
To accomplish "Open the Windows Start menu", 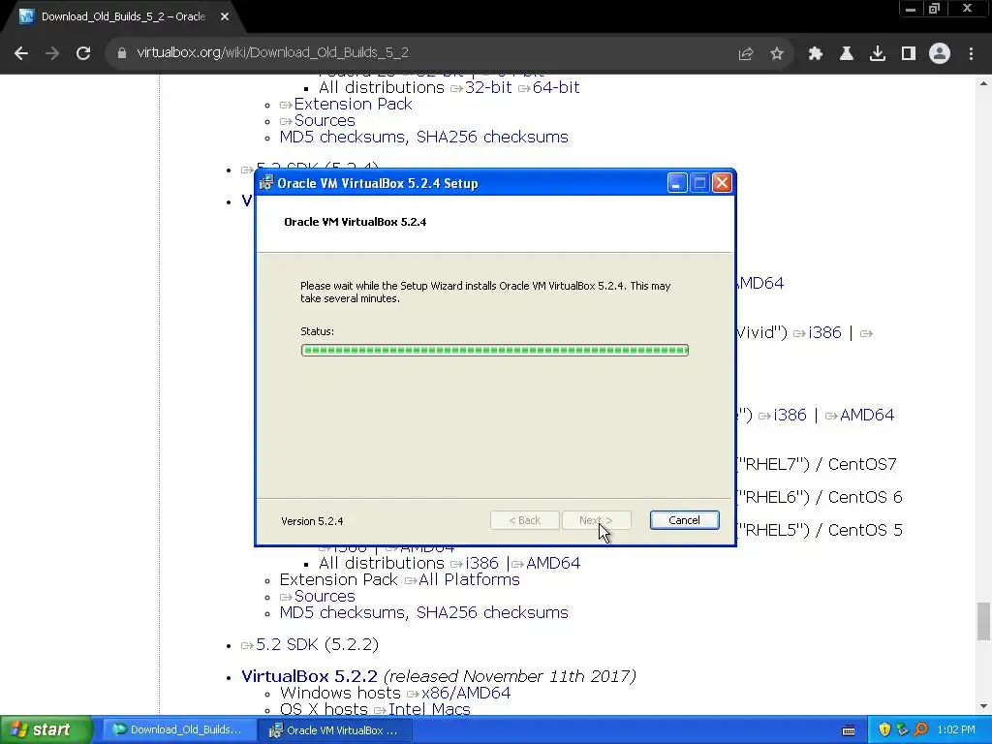I will tap(46, 729).
